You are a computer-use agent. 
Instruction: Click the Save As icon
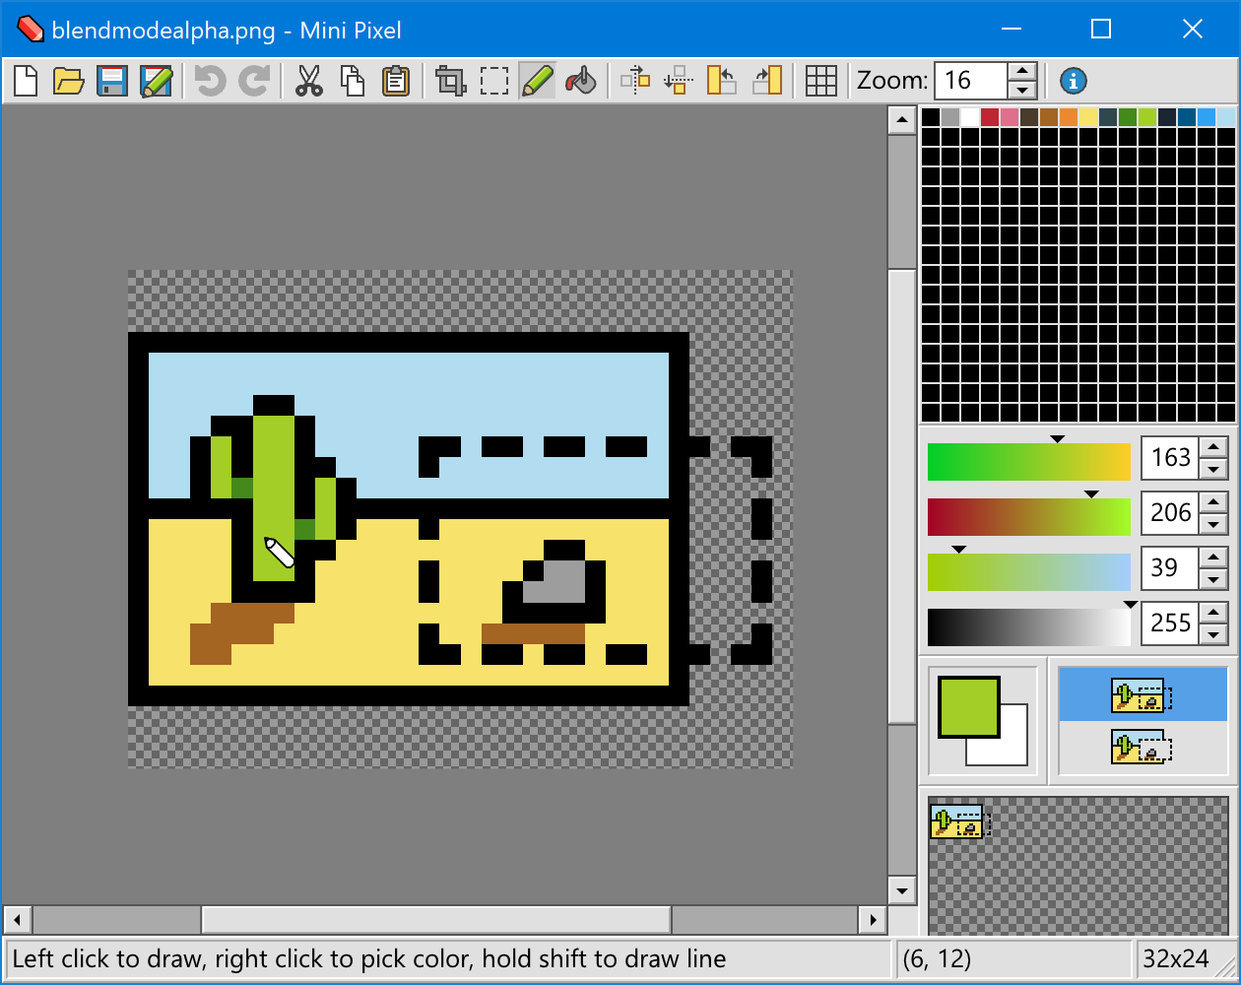[156, 81]
